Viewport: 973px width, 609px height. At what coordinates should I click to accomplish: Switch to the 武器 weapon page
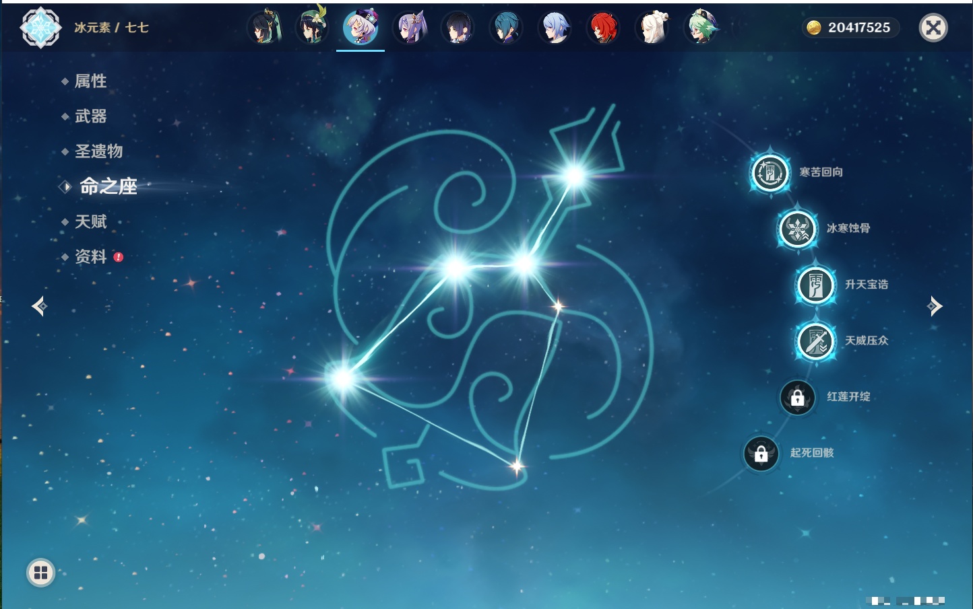90,116
